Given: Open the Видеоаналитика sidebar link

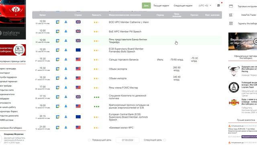Looking at the screenshot, I should click(7, 94).
